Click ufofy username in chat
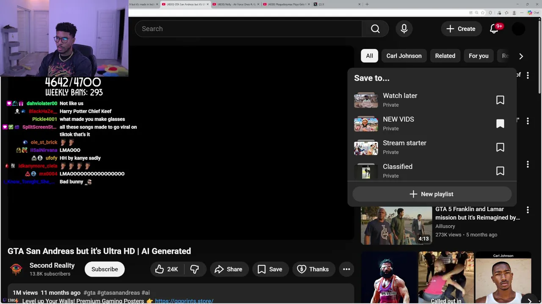The height and width of the screenshot is (304, 542). (x=51, y=158)
